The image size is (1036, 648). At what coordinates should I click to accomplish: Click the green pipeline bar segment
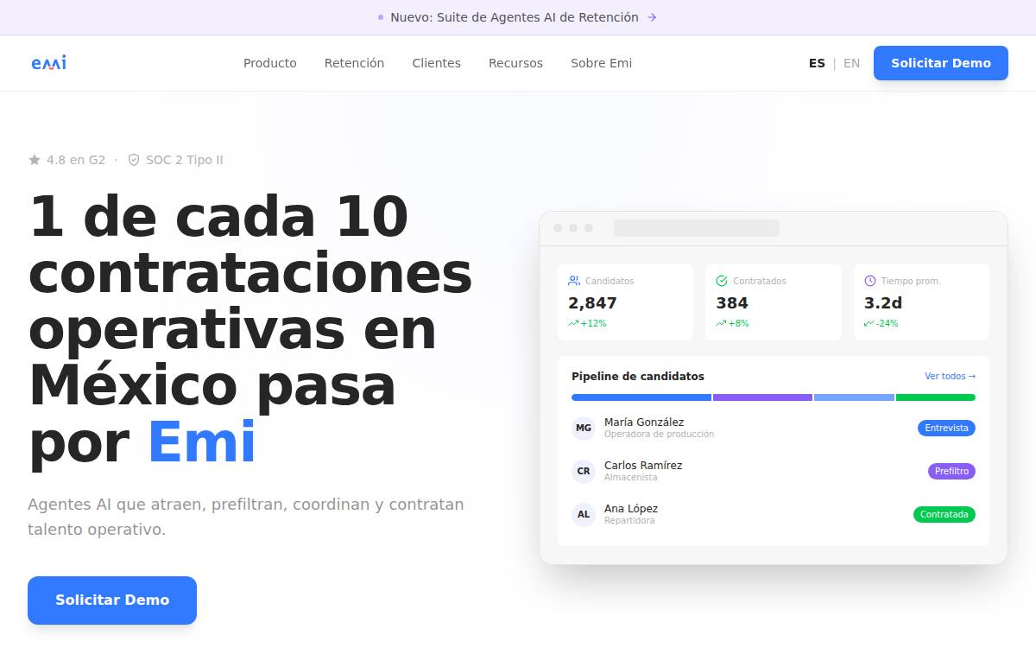pos(936,397)
